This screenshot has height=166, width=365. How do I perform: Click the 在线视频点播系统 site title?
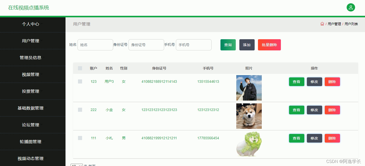point(29,8)
